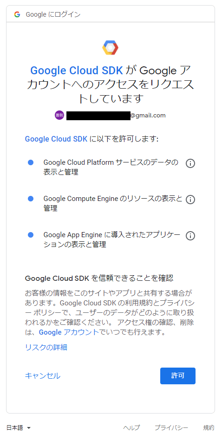This screenshot has width=222, height=440.
Task: Click the キャンセル cancel link
Action: tap(43, 376)
